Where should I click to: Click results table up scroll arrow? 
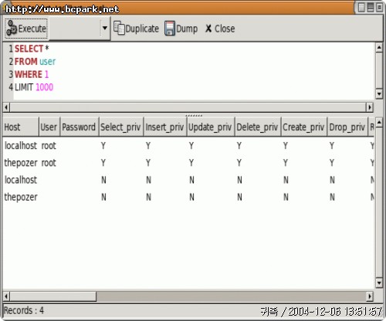pos(379,123)
